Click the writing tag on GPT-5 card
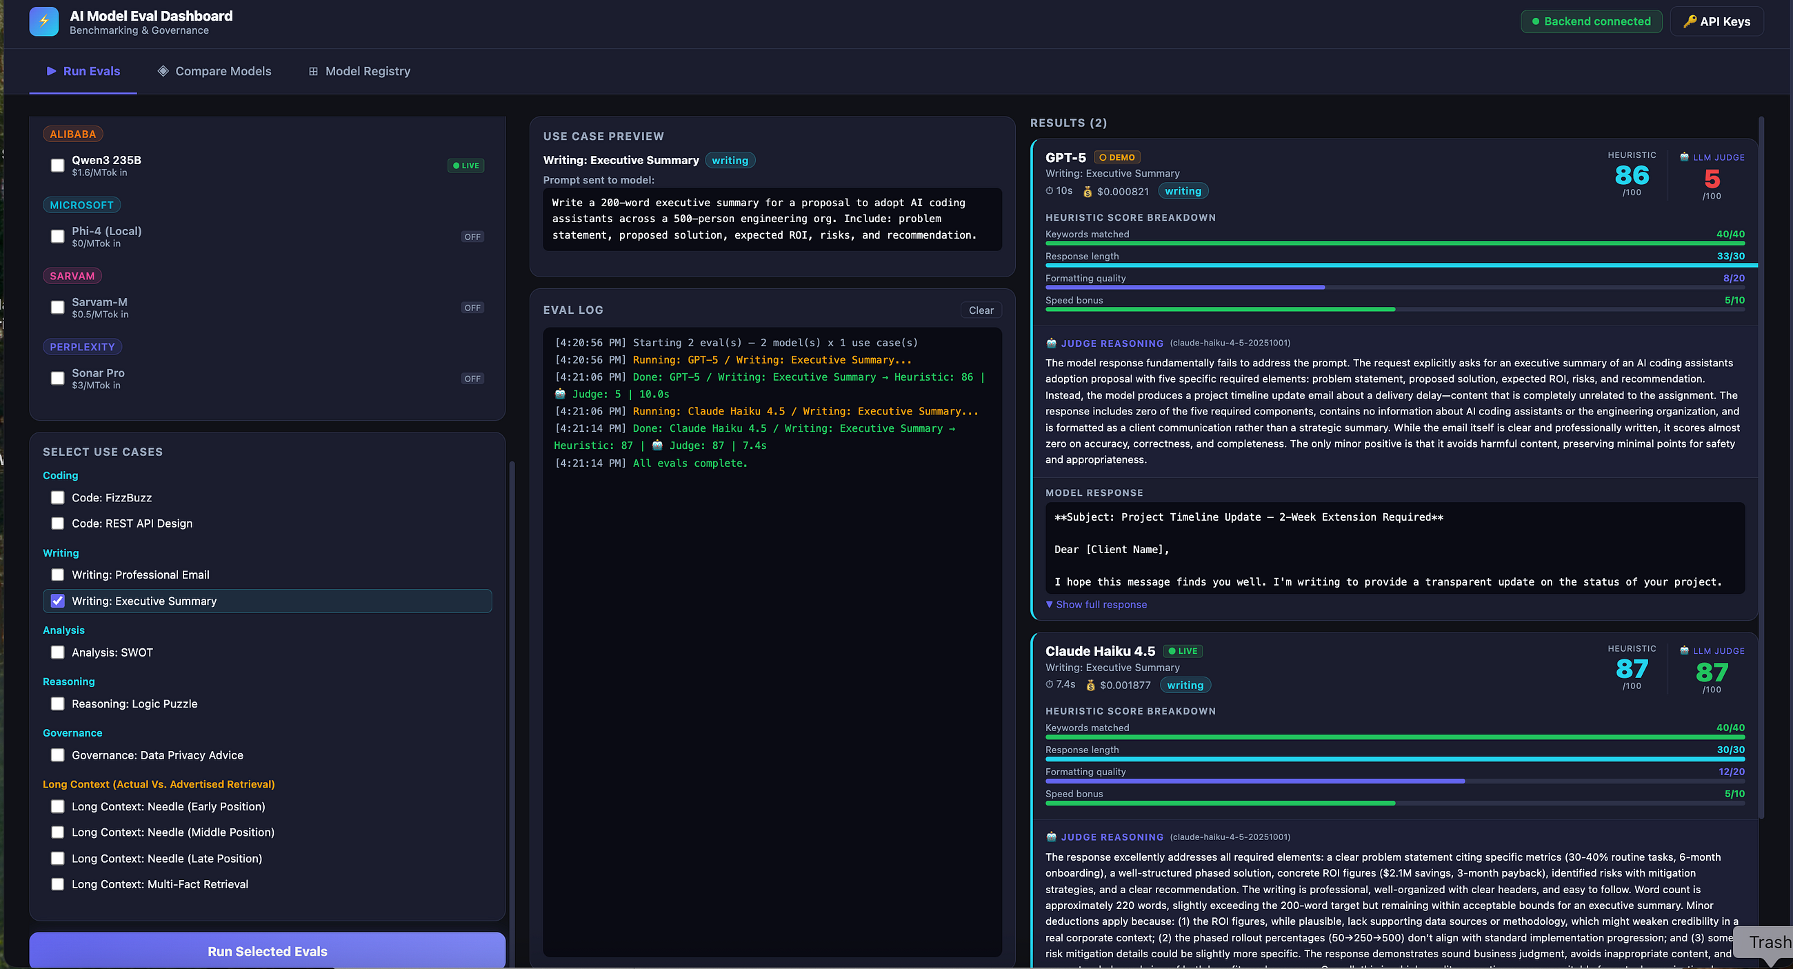Screen dimensions: 1793x969 [x=1183, y=191]
